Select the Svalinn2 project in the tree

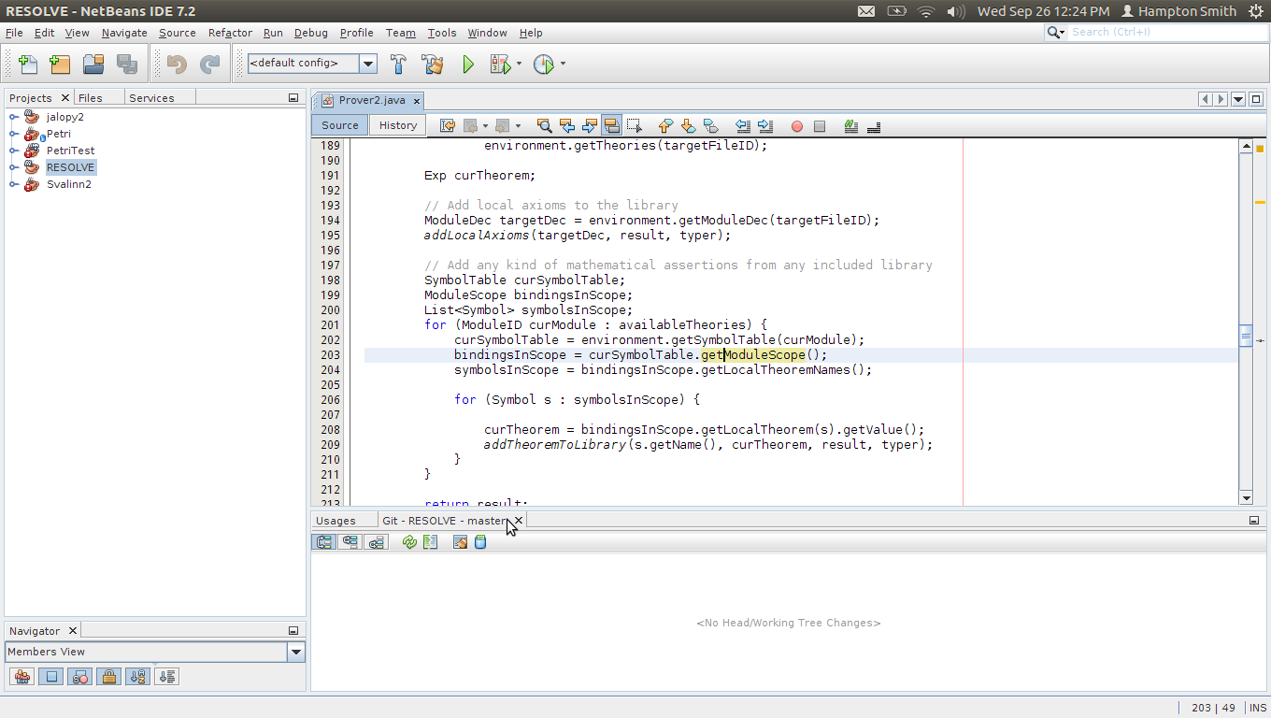pyautogui.click(x=69, y=184)
